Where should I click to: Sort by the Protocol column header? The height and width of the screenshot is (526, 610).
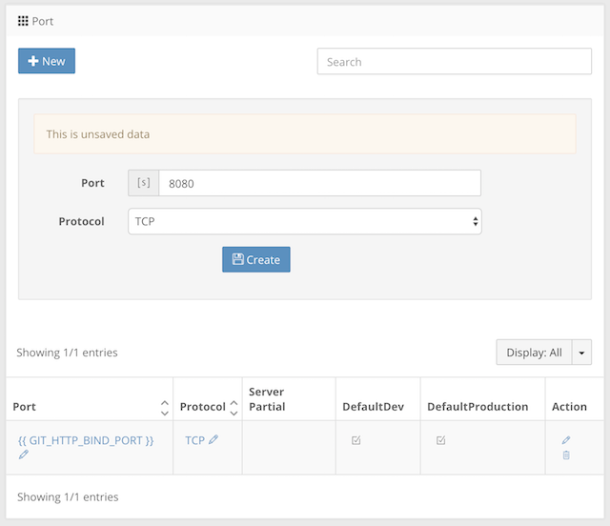203,407
